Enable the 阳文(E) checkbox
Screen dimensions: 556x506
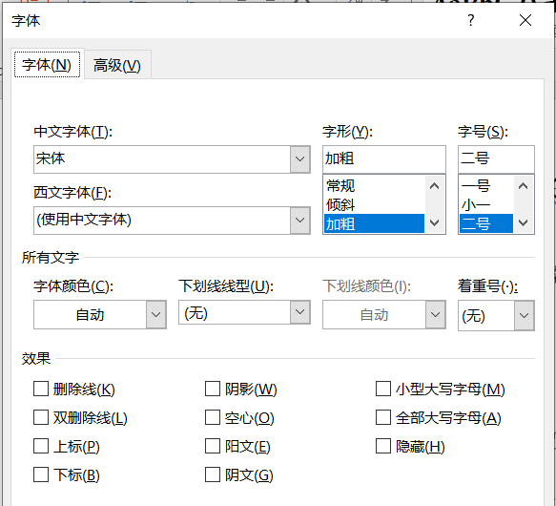(x=213, y=447)
